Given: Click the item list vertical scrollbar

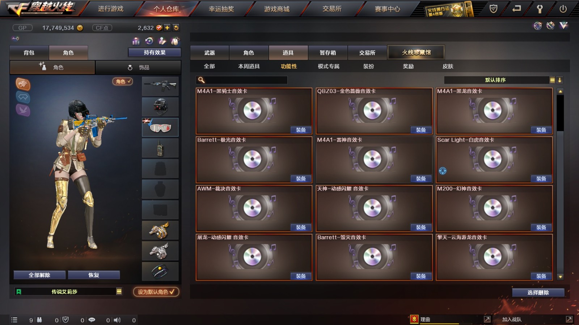Looking at the screenshot, I should (560, 184).
